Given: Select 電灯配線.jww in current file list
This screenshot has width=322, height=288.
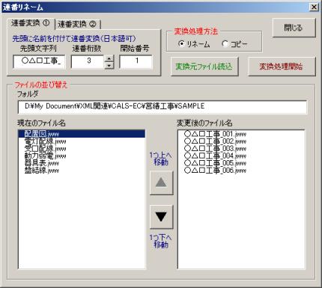Looking at the screenshot, I should tap(82, 141).
